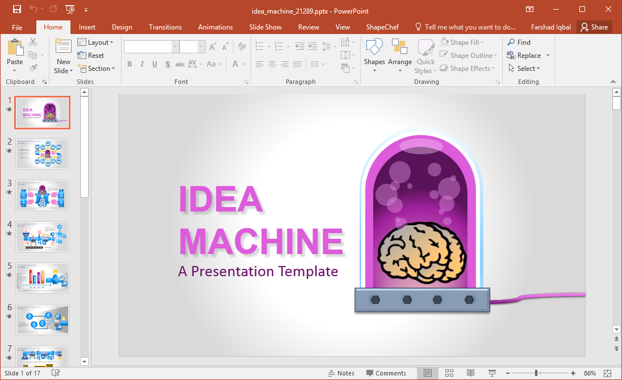Switch to Slide Sorter view
Screen dimensions: 622x380
pos(449,373)
